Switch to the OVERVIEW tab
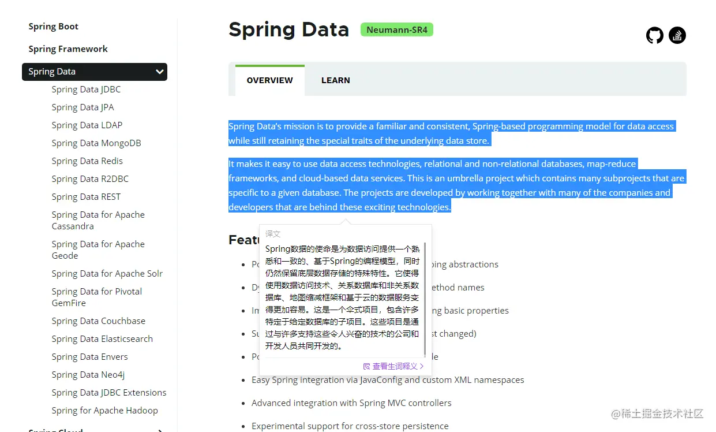This screenshot has height=432, width=716. (270, 80)
